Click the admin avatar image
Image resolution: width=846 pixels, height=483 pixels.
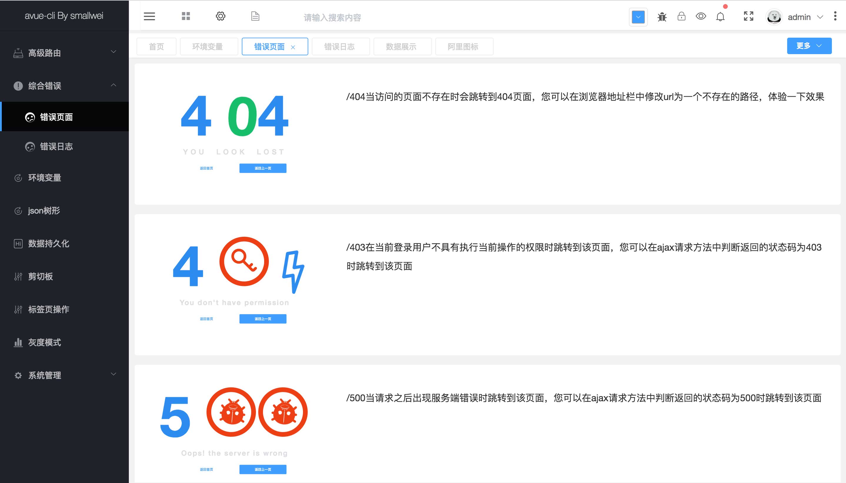point(774,17)
